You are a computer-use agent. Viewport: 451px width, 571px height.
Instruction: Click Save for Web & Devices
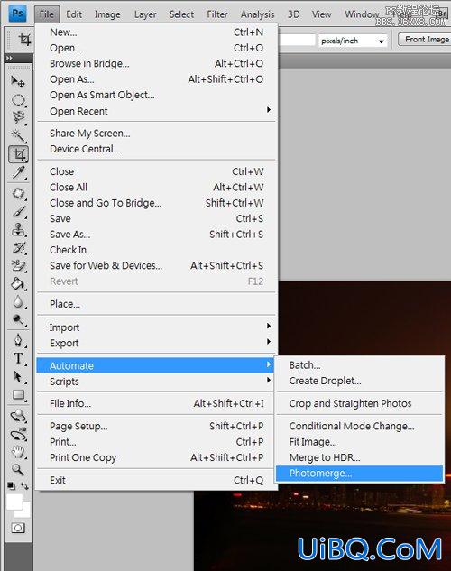157,265
